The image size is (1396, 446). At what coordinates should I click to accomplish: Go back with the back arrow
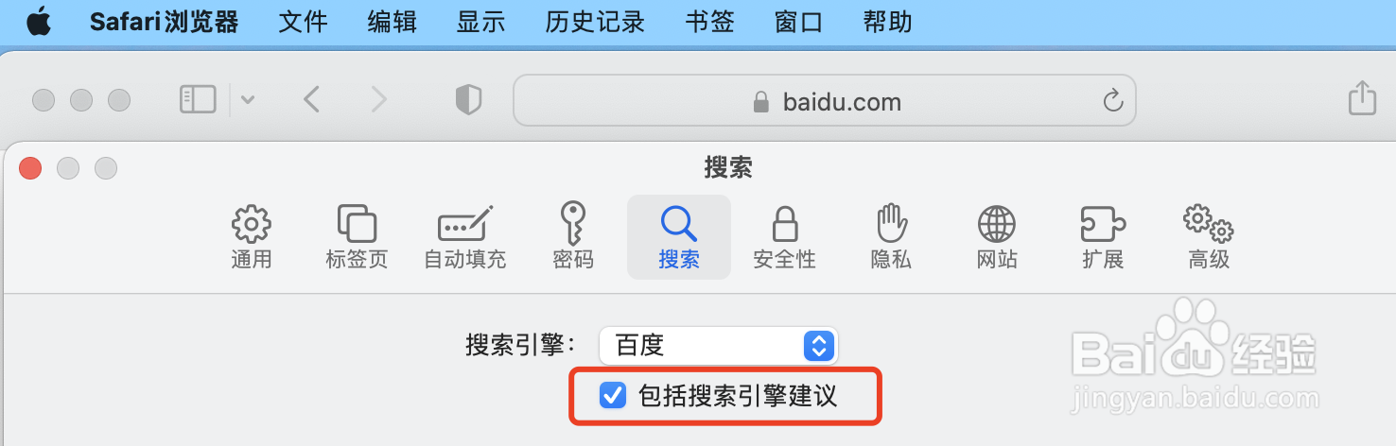coord(312,99)
